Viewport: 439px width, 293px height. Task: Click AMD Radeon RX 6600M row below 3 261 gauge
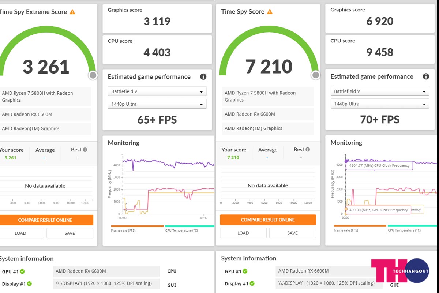tap(45, 114)
